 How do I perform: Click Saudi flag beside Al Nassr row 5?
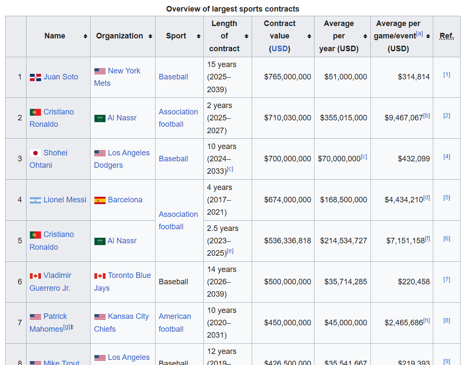(x=100, y=241)
